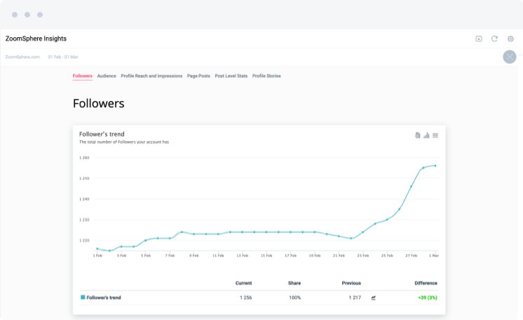Close the report with the round X button
Viewport: 523px width, 320px height.
(510, 57)
